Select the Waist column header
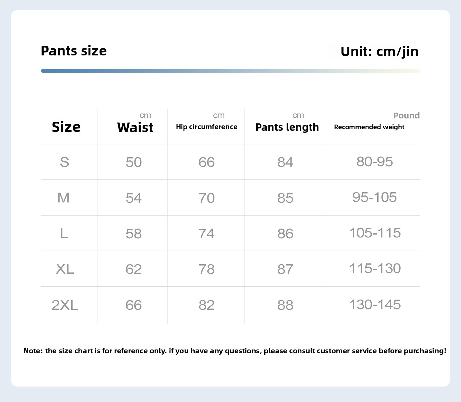 tap(135, 127)
